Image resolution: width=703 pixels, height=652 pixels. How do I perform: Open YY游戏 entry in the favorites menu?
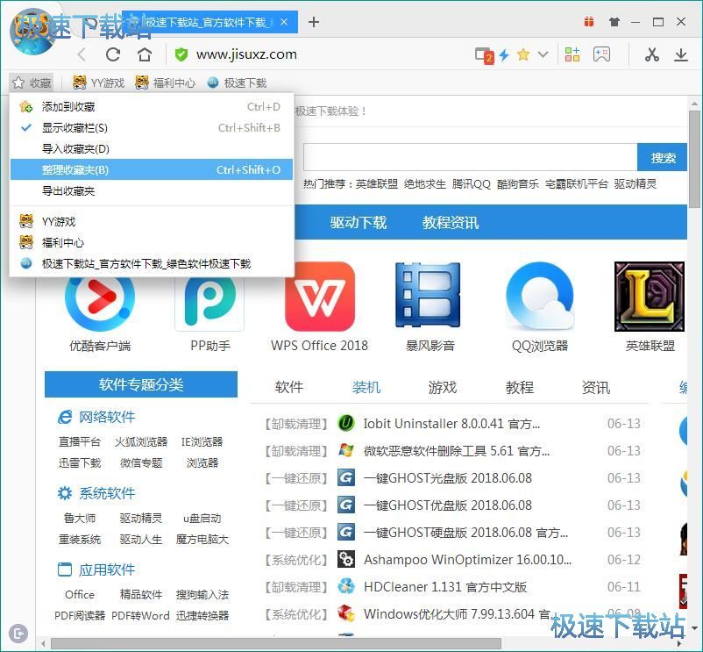point(152,221)
